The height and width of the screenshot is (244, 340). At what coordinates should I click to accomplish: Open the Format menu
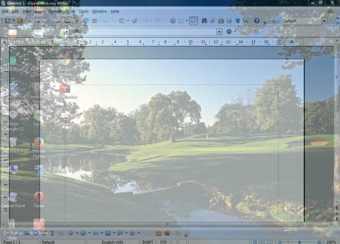pos(55,12)
